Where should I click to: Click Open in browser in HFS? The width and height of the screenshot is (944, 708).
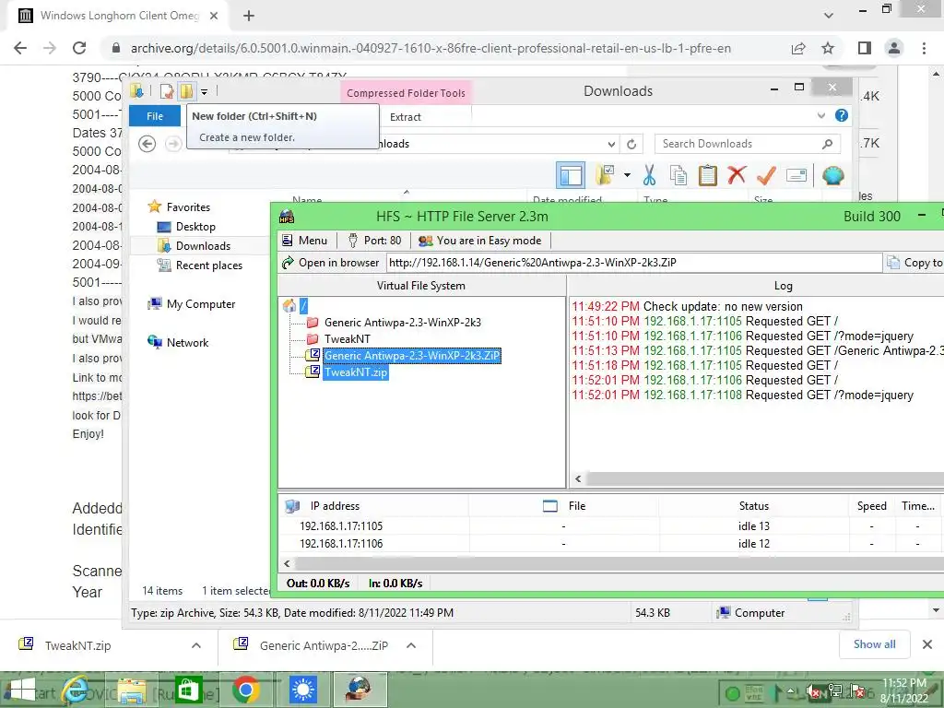pos(331,263)
